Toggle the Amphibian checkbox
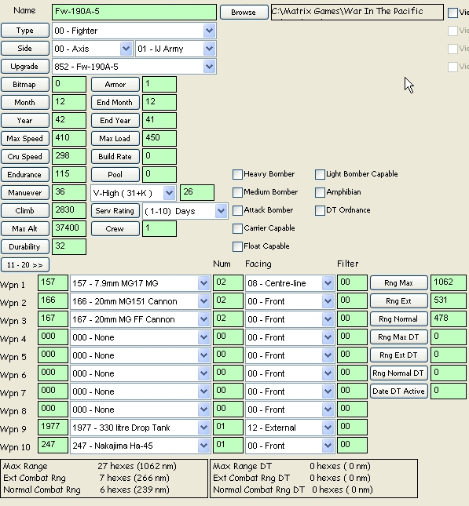Image resolution: width=469 pixels, height=506 pixels. coord(320,193)
